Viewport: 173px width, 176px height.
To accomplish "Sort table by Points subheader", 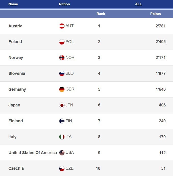I will pos(155,14).
